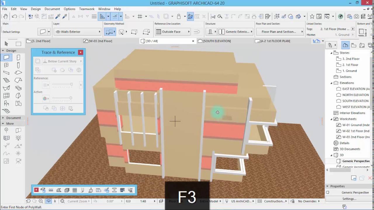Toggle the Trace on/off button
Image resolution: width=374 pixels, height=210 pixels.
pos(37,61)
